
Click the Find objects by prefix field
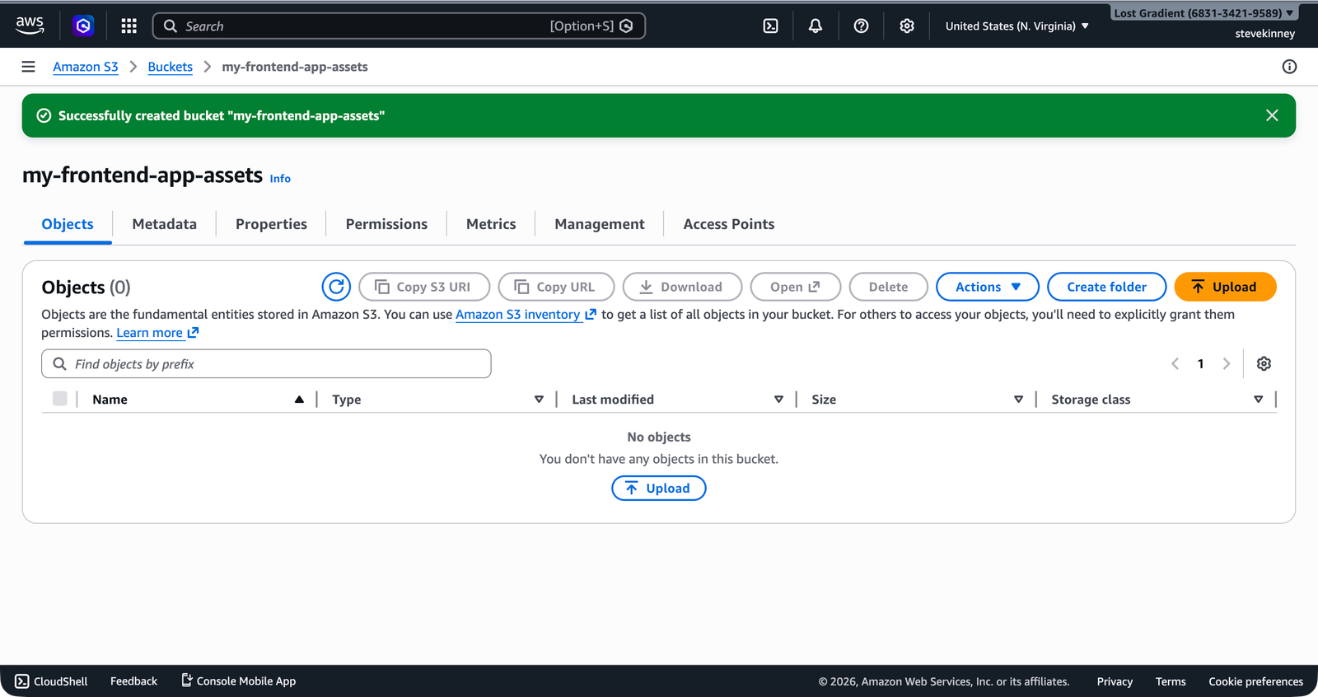click(x=266, y=363)
